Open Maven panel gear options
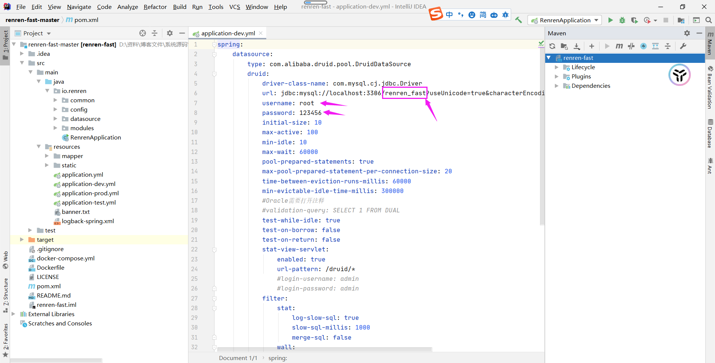The width and height of the screenshot is (715, 363). [x=687, y=33]
